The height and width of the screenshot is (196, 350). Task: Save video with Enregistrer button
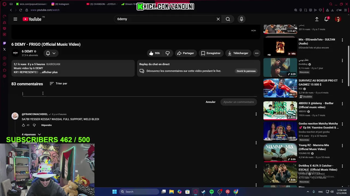[x=211, y=53]
